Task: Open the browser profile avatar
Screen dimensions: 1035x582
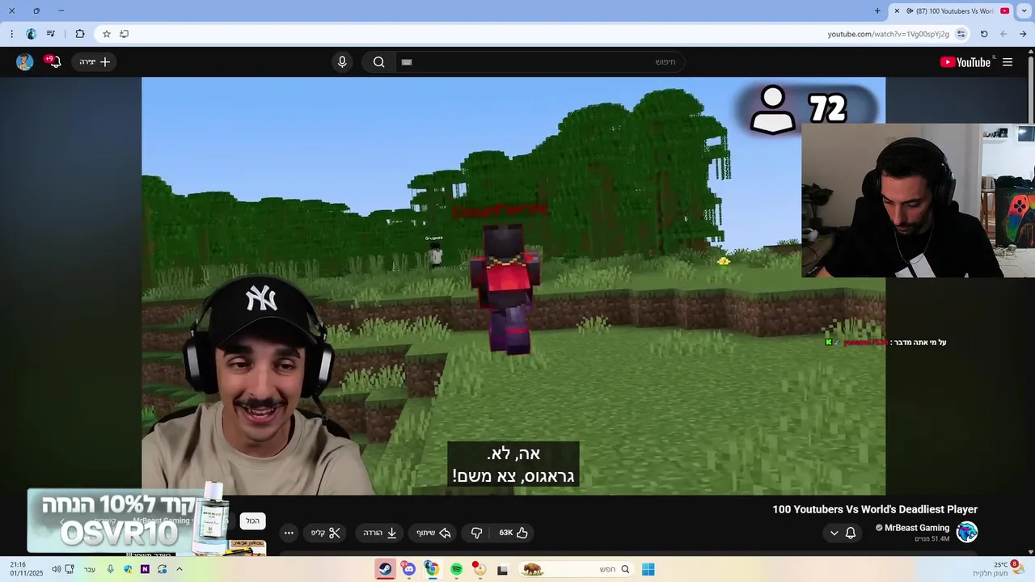Action: click(31, 34)
